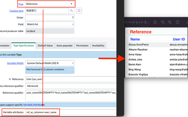This screenshot has height=117, width=188.
Task: Switch to the Default Value tab
Action: (x=45, y=45)
